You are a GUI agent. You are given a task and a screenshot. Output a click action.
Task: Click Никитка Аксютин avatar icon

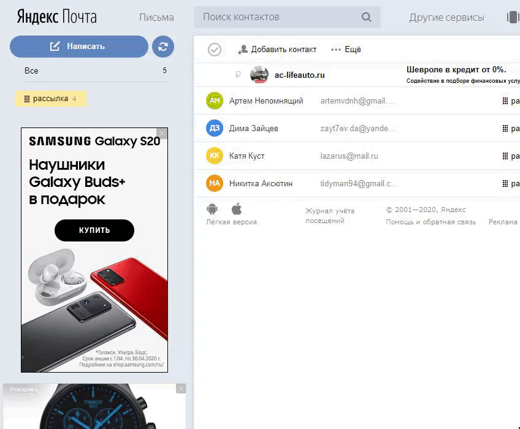click(x=215, y=183)
